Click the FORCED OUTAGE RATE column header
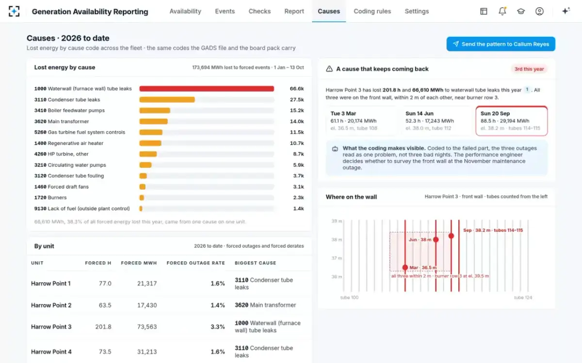The height and width of the screenshot is (363, 582). 195,263
